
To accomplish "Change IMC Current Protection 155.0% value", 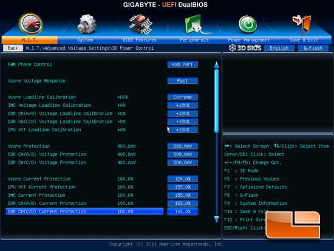I will (183, 195).
